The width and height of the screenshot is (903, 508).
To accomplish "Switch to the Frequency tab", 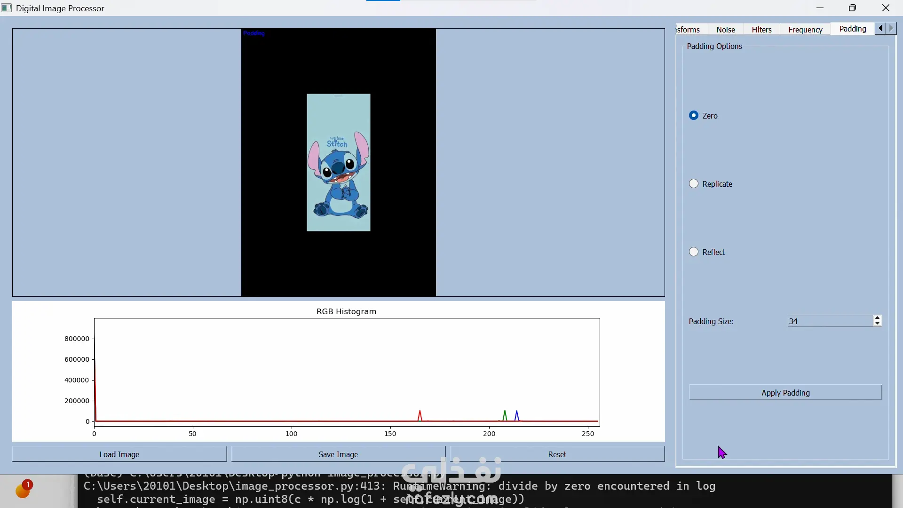I will (805, 30).
